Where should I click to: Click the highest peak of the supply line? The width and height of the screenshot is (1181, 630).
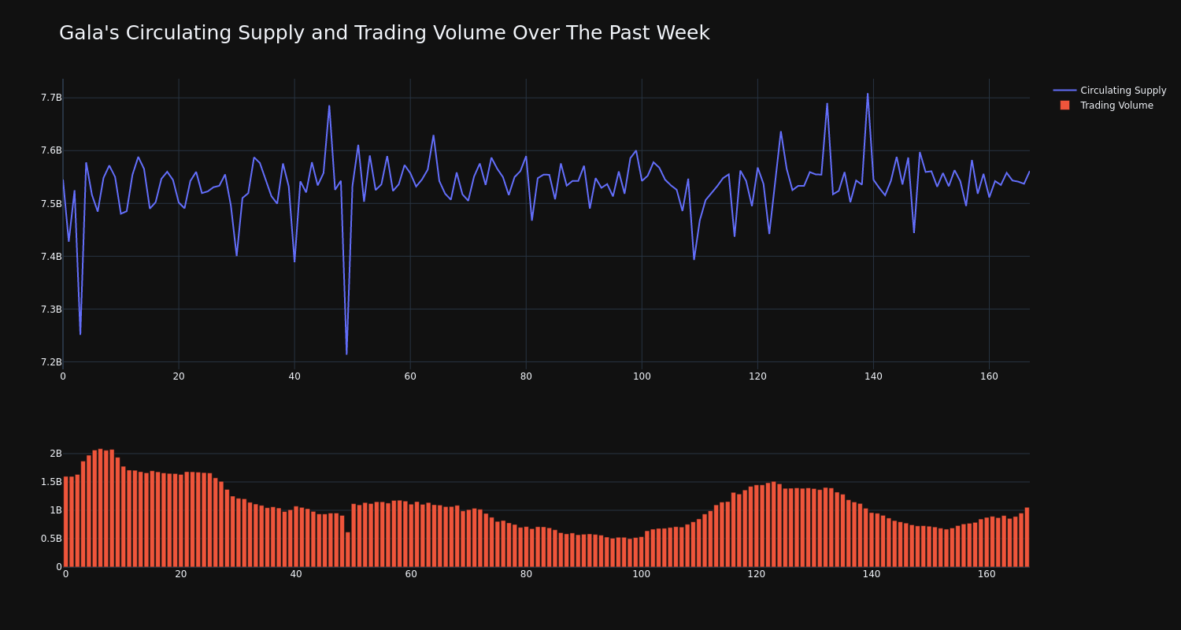(x=868, y=94)
